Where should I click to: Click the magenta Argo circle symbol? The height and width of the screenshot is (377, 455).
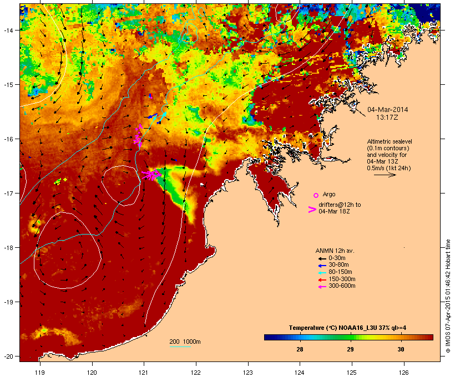tap(316, 195)
